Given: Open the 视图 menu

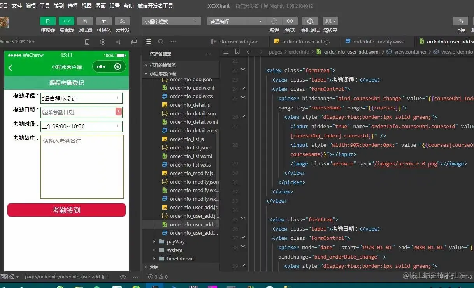Looking at the screenshot, I should pyautogui.click(x=87, y=6).
